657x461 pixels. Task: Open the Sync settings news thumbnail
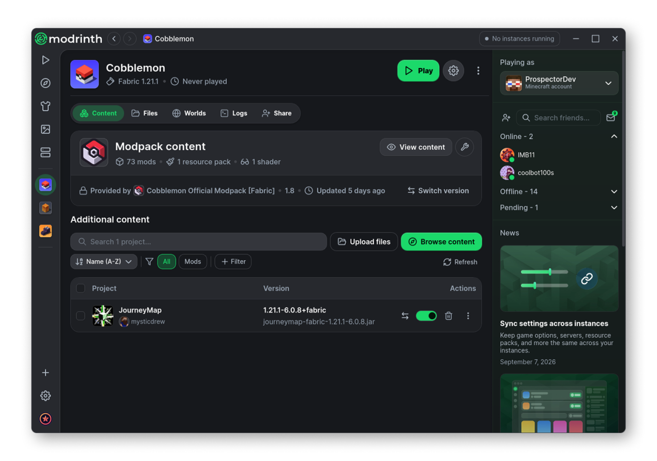[x=559, y=278]
